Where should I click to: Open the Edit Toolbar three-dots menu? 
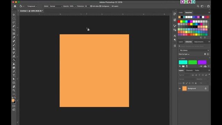click(14, 94)
